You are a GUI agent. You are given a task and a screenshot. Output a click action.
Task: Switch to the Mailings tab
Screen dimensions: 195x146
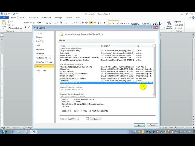coord(58,18)
